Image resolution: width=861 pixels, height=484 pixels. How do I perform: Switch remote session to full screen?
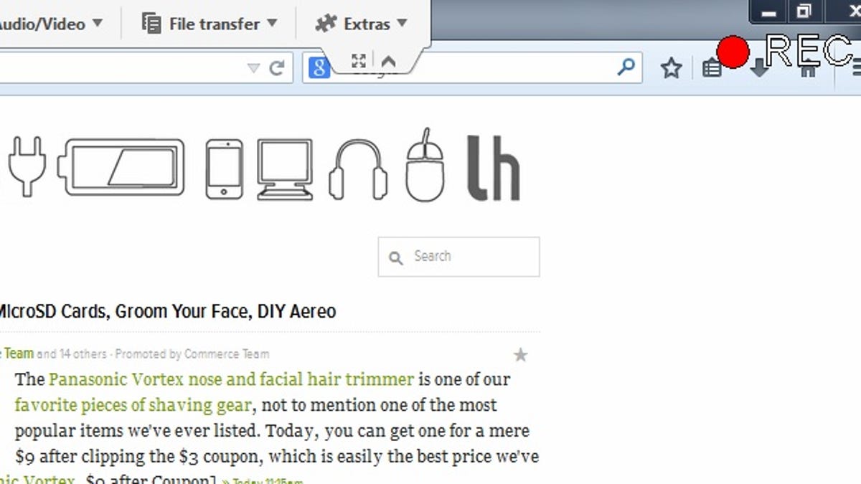point(359,61)
